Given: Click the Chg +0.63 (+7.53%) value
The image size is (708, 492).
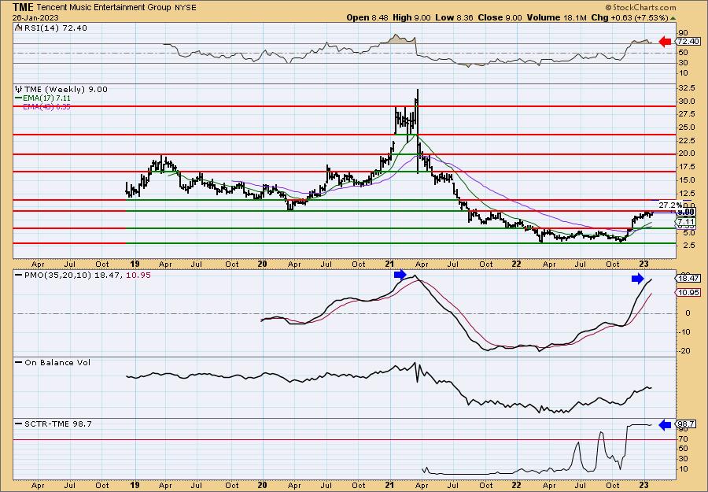Looking at the screenshot, I should point(629,17).
